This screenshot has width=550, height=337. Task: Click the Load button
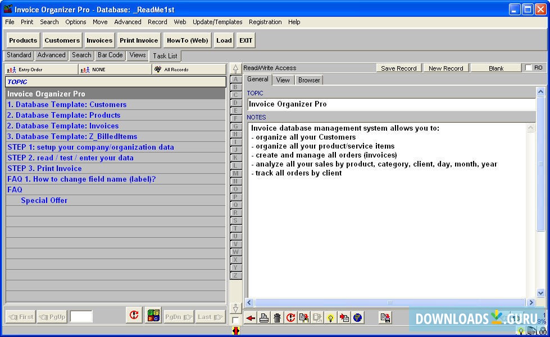224,40
